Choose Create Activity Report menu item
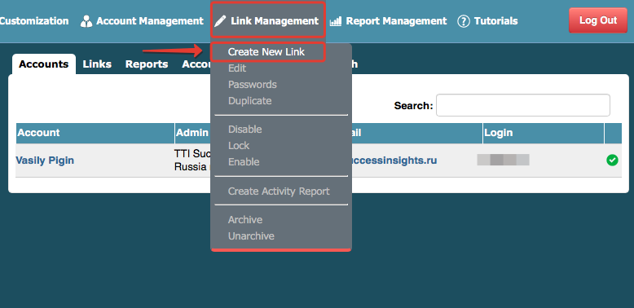Screen dimensions: 634x308 click(279, 191)
